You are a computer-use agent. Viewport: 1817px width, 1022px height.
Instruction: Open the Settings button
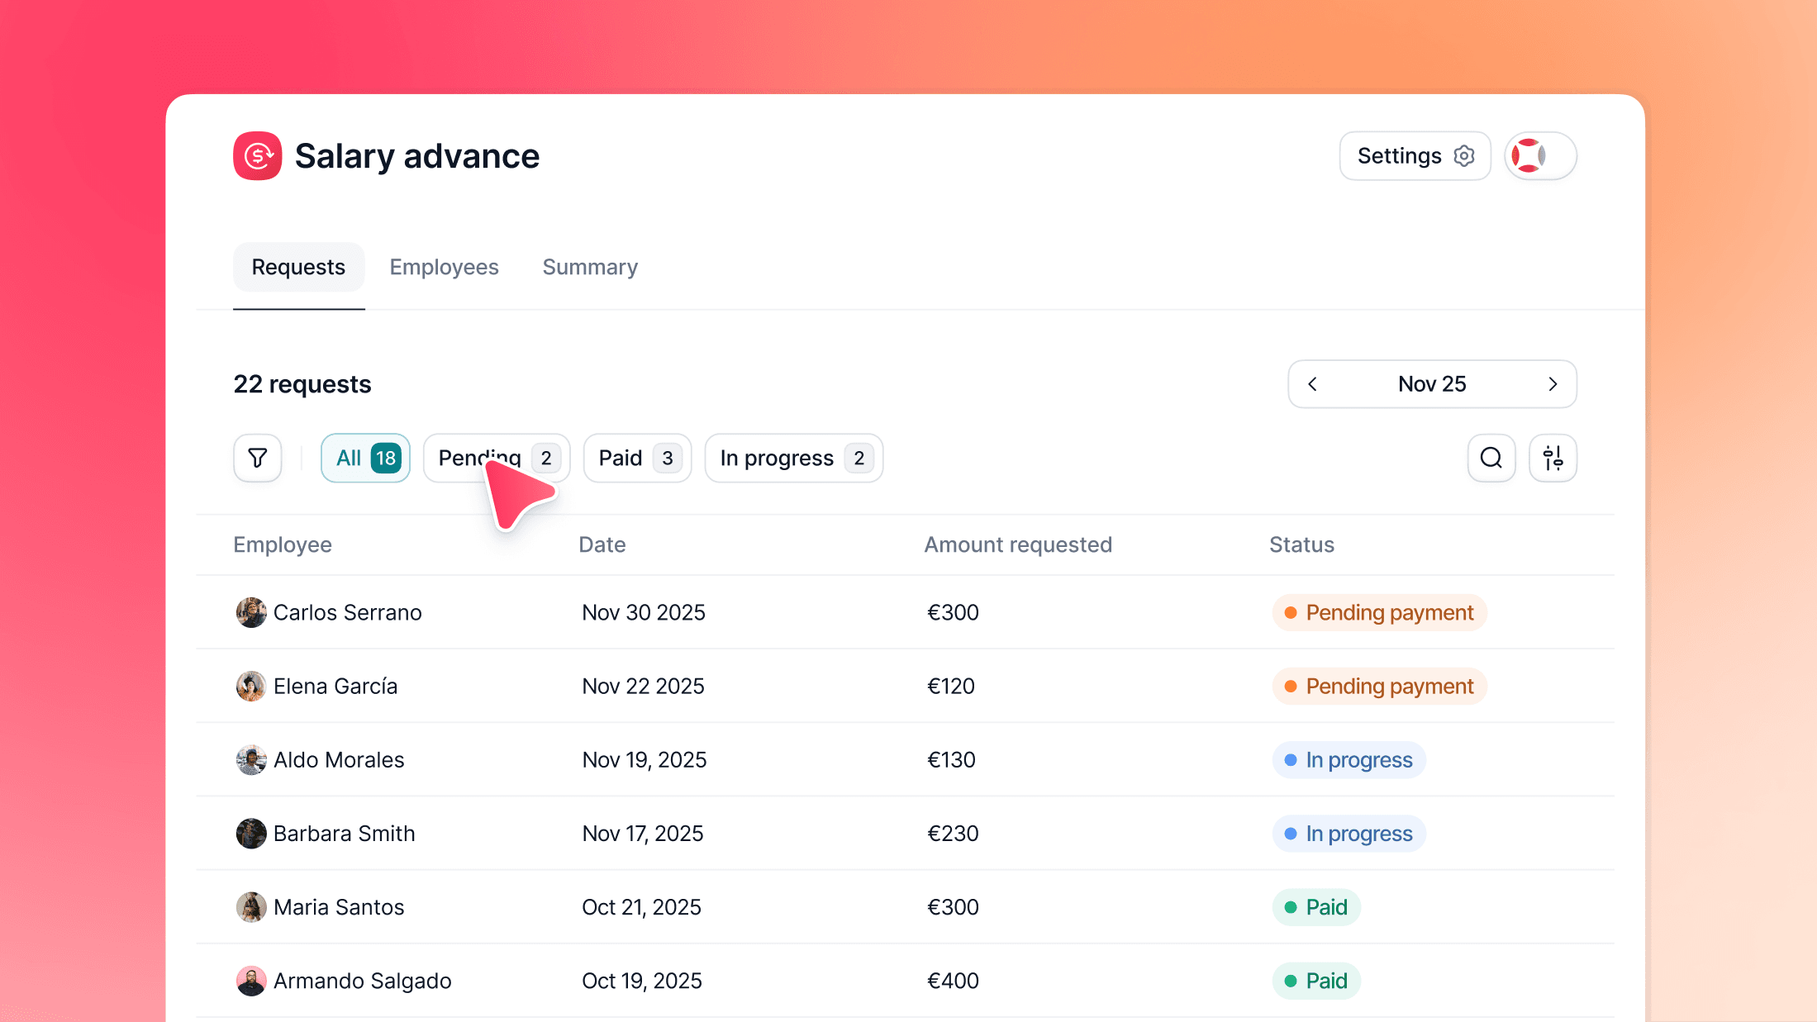click(x=1415, y=155)
